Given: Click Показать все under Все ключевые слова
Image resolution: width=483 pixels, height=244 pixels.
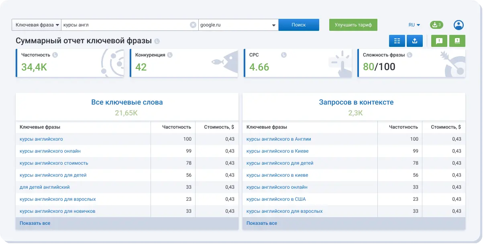Looking at the screenshot, I should [35, 223].
